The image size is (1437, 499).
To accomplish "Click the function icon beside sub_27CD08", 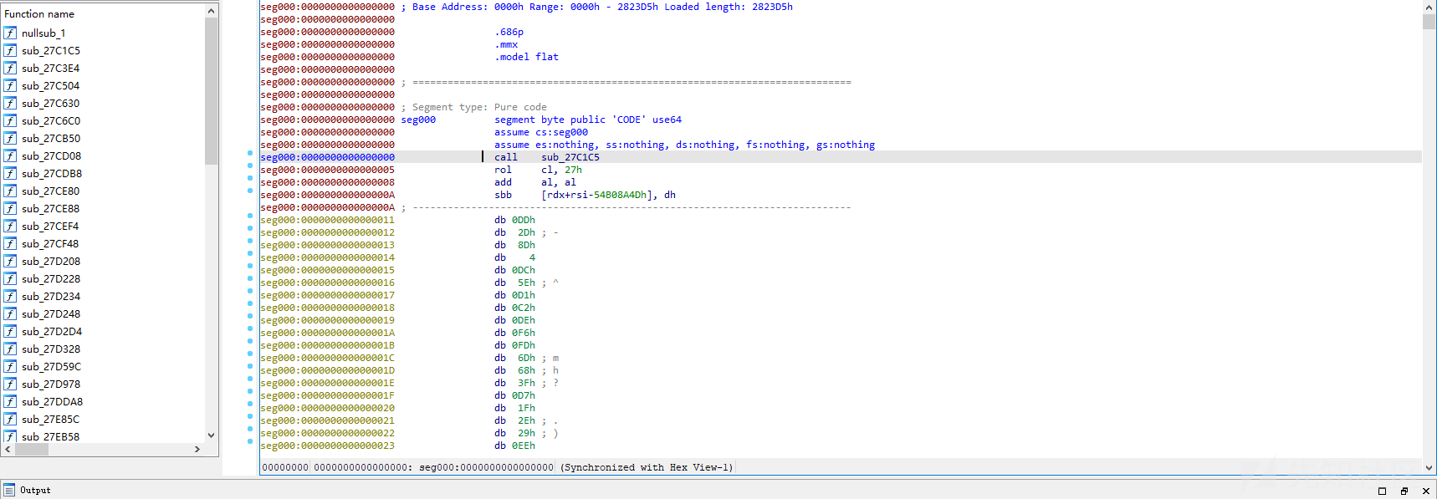I will tap(10, 155).
